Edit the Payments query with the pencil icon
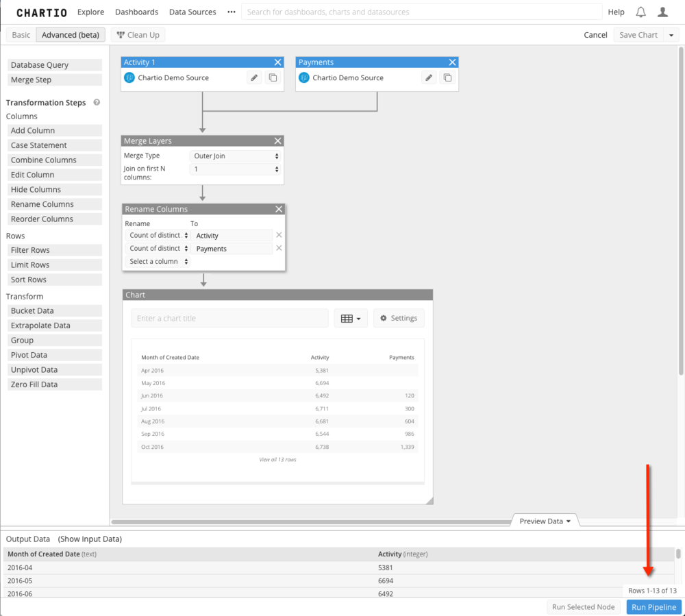 pos(429,77)
